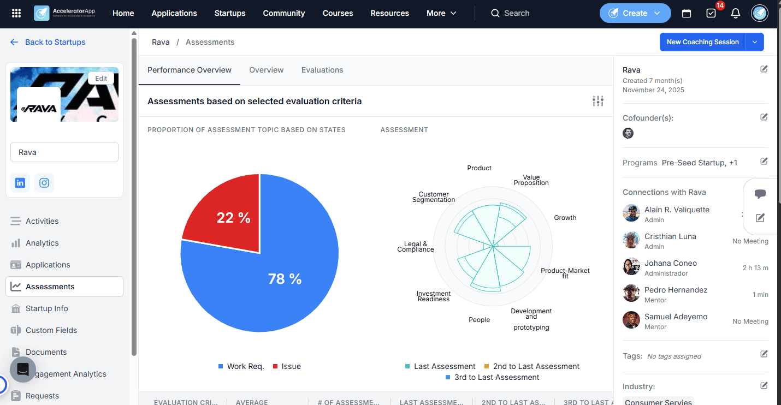Edit the Cofounder(s) section pencil icon
781x405 pixels.
[x=764, y=117]
